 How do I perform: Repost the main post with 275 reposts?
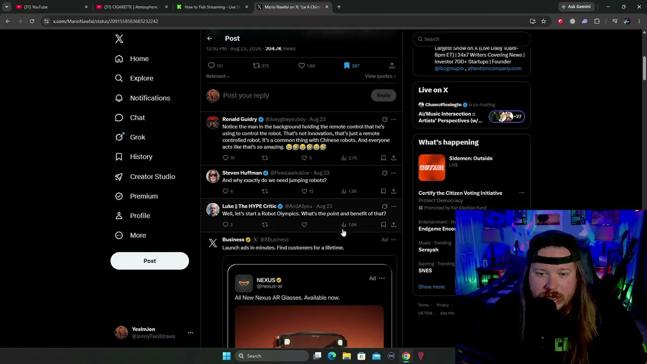256,66
